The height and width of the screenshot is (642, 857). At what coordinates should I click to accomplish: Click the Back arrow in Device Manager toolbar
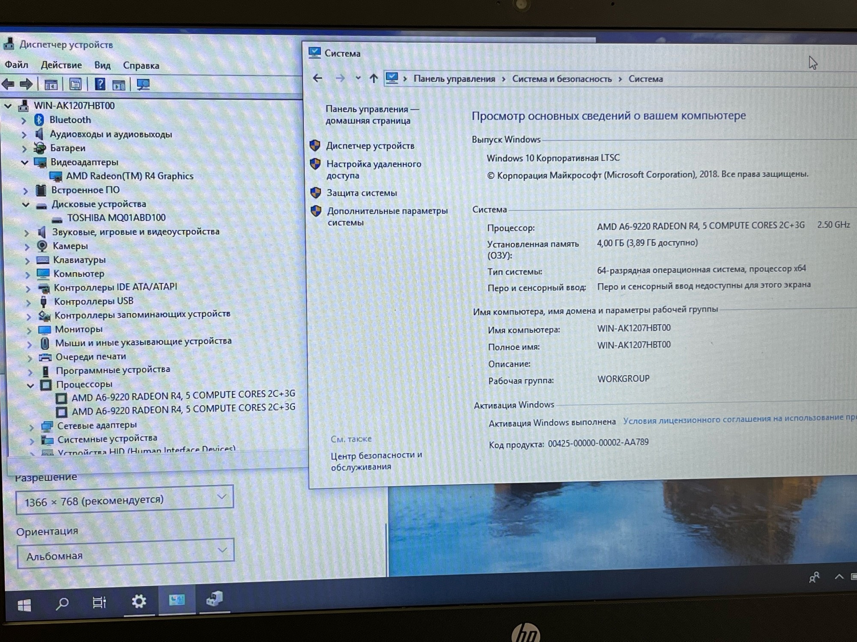pyautogui.click(x=8, y=84)
